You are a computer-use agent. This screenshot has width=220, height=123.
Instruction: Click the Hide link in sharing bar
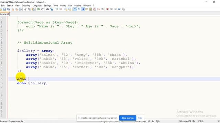tap(140, 118)
